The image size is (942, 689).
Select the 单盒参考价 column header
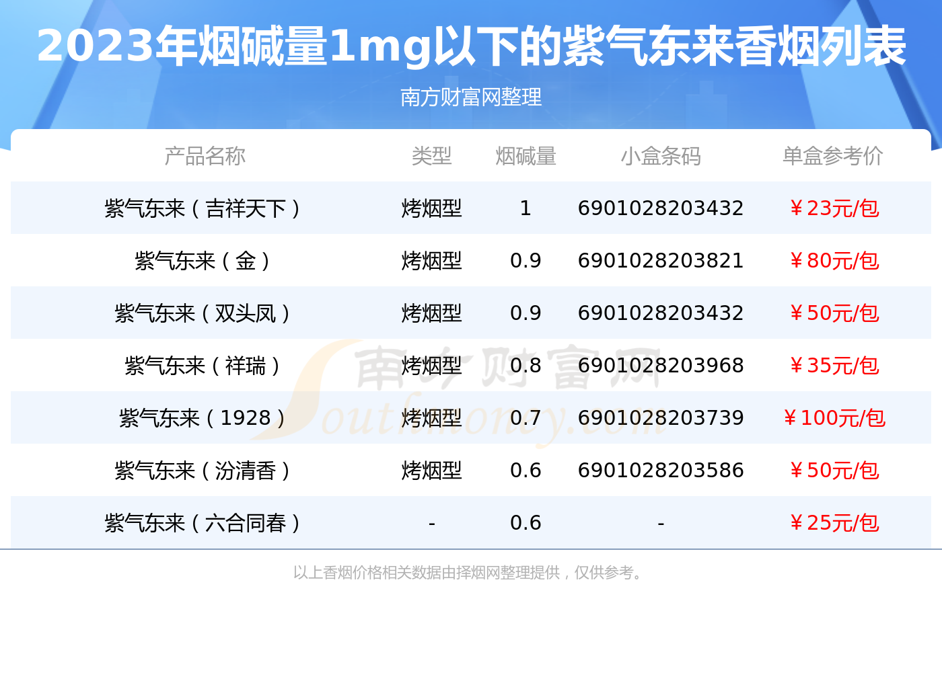coord(833,156)
